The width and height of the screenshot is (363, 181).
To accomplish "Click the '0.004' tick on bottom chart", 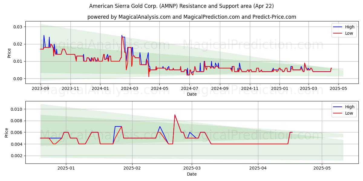I will pos(17,144).
